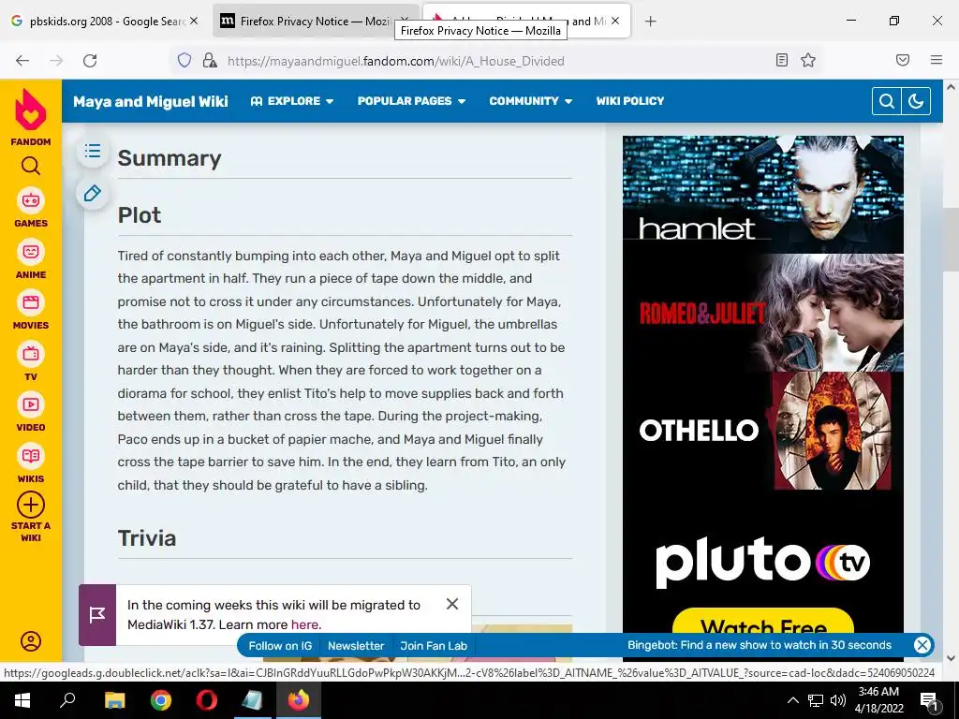
Task: Click the Maya and Miguel Wiki title
Action: pyautogui.click(x=151, y=101)
